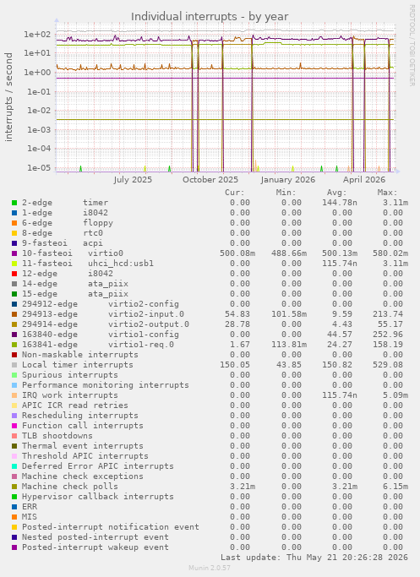Click the 'Individual interrupts - by year' title
This screenshot has width=420, height=577.
coord(210,17)
